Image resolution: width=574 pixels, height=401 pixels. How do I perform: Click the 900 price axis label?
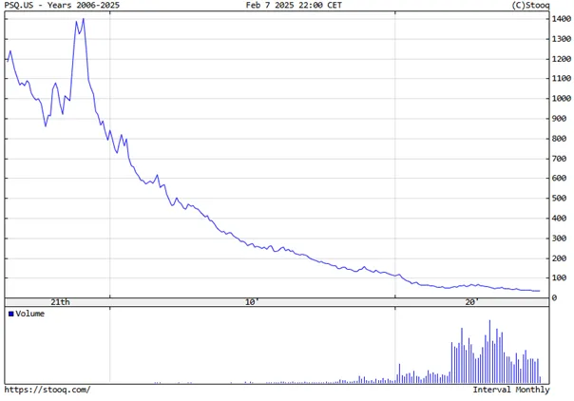[x=560, y=119]
